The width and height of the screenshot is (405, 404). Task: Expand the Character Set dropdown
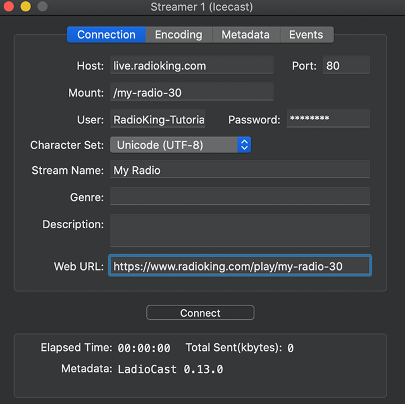point(180,145)
